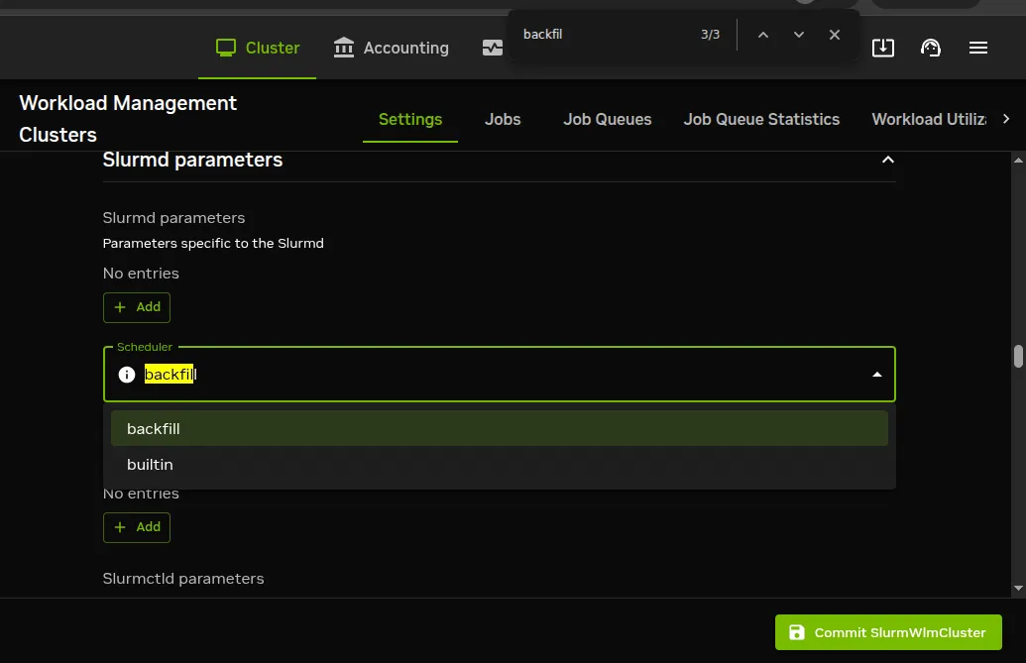Viewport: 1026px width, 663px height.
Task: Collapse the Slurmd parameters section
Action: 887,160
